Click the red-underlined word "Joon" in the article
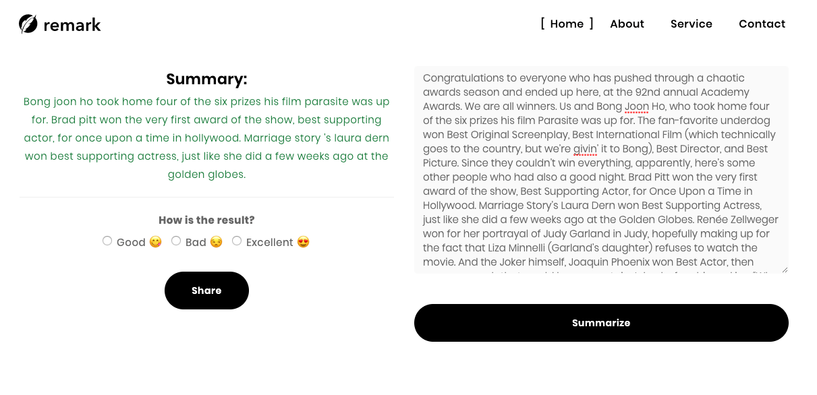Image resolution: width=817 pixels, height=395 pixels. pos(636,107)
